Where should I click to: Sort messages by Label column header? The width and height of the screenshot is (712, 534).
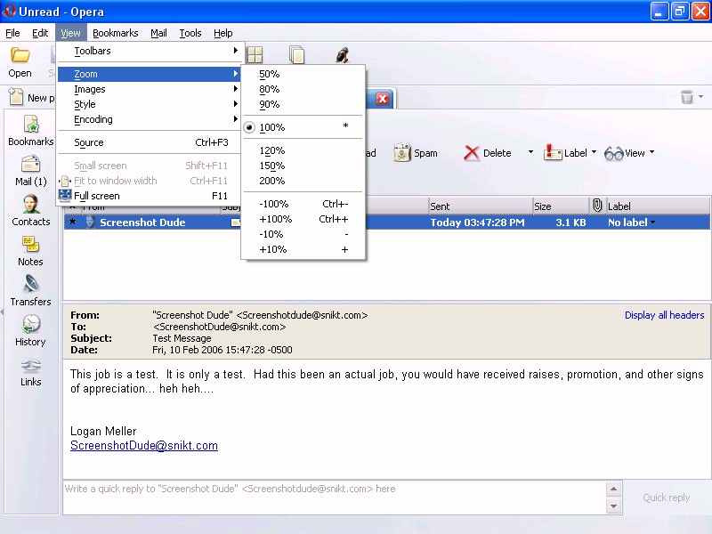click(x=658, y=206)
